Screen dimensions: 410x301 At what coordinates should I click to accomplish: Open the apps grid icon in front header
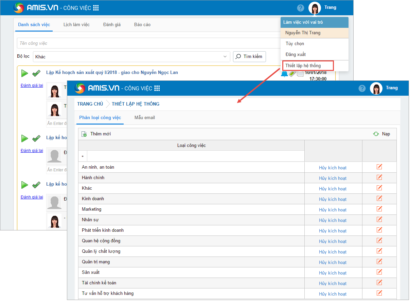point(157,88)
